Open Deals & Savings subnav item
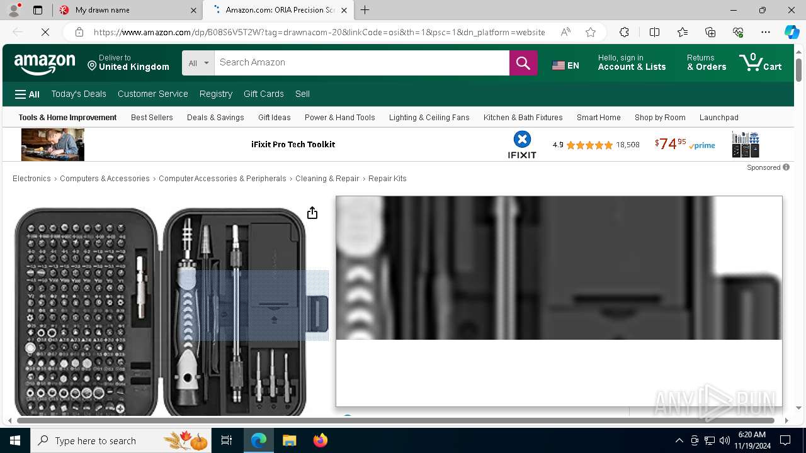 click(x=215, y=118)
